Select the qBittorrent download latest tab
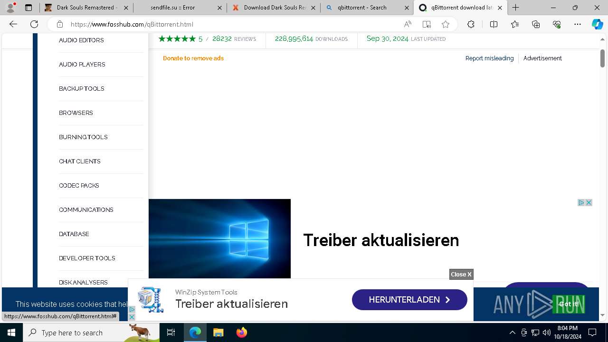Image resolution: width=608 pixels, height=342 pixels. coord(460,8)
